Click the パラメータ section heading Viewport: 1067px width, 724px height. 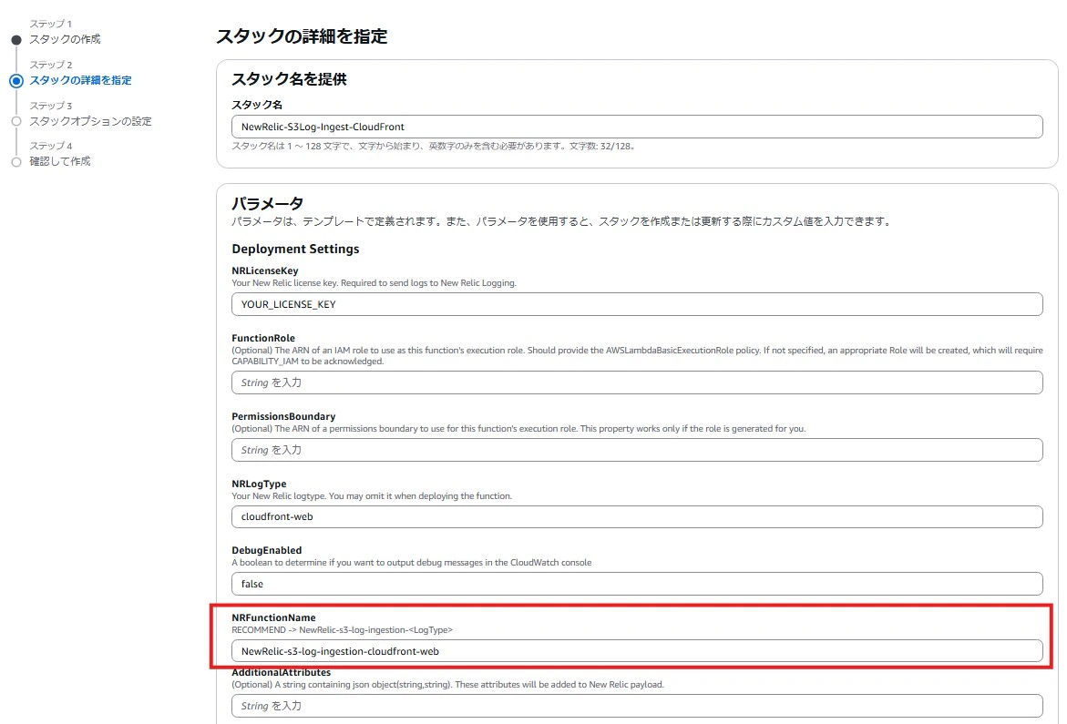point(267,203)
